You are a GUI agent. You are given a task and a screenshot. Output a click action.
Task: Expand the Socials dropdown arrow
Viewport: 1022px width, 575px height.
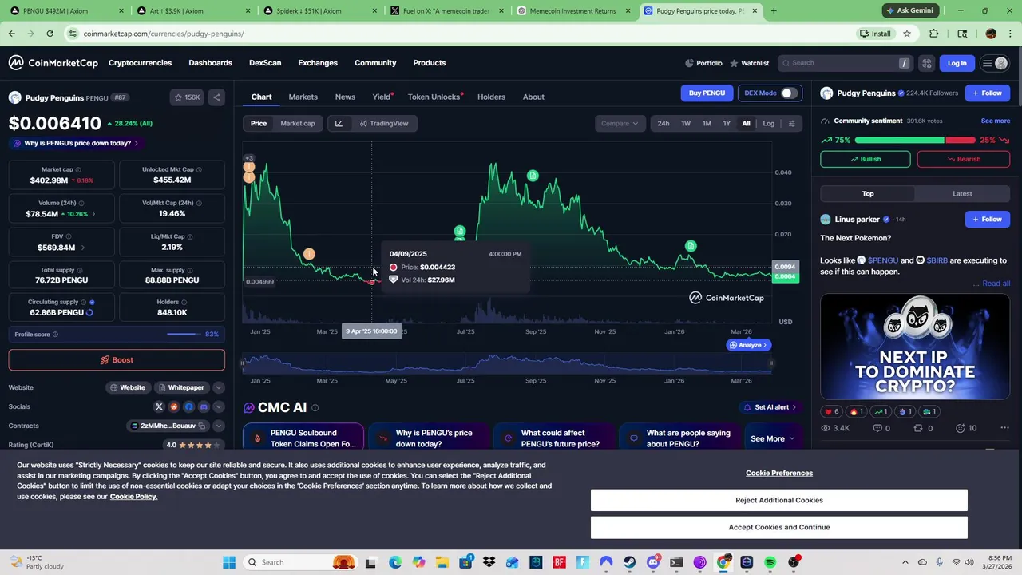coord(218,406)
